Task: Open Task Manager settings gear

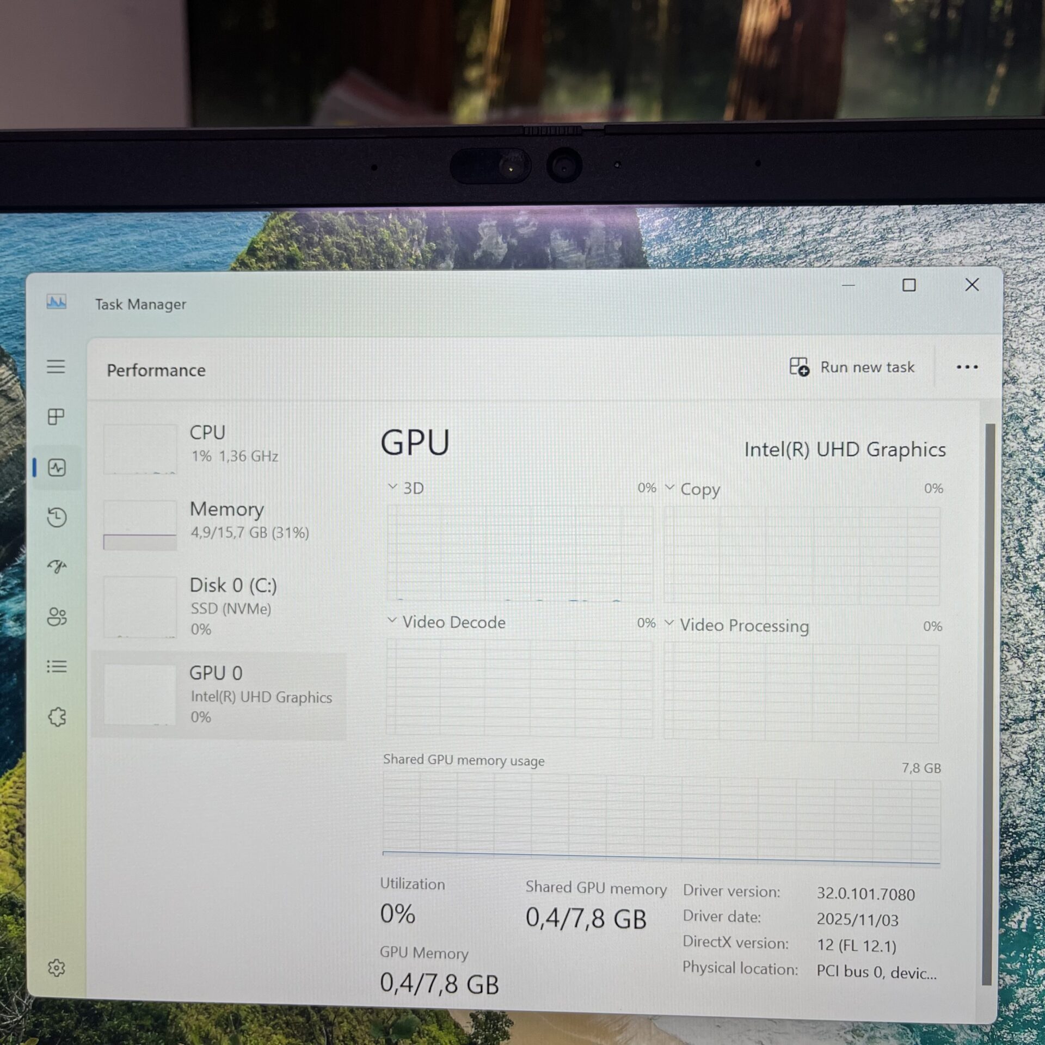Action: [57, 968]
